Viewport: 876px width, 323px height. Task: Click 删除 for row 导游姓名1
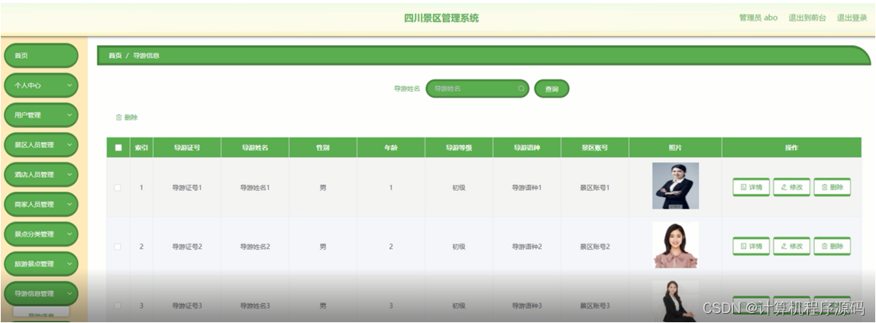tap(832, 187)
